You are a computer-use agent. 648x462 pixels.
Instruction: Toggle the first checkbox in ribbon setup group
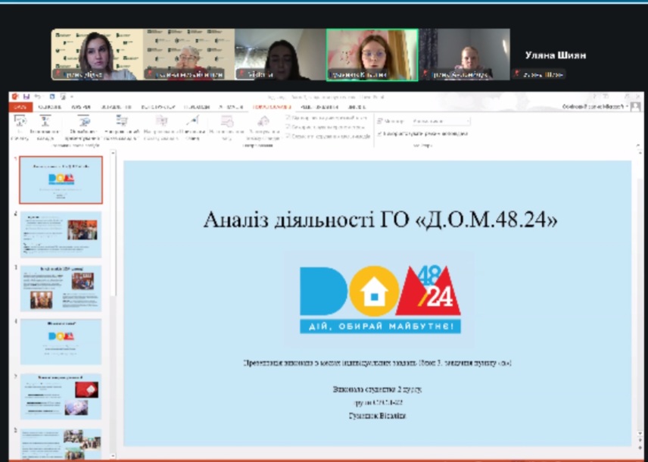click(x=288, y=118)
